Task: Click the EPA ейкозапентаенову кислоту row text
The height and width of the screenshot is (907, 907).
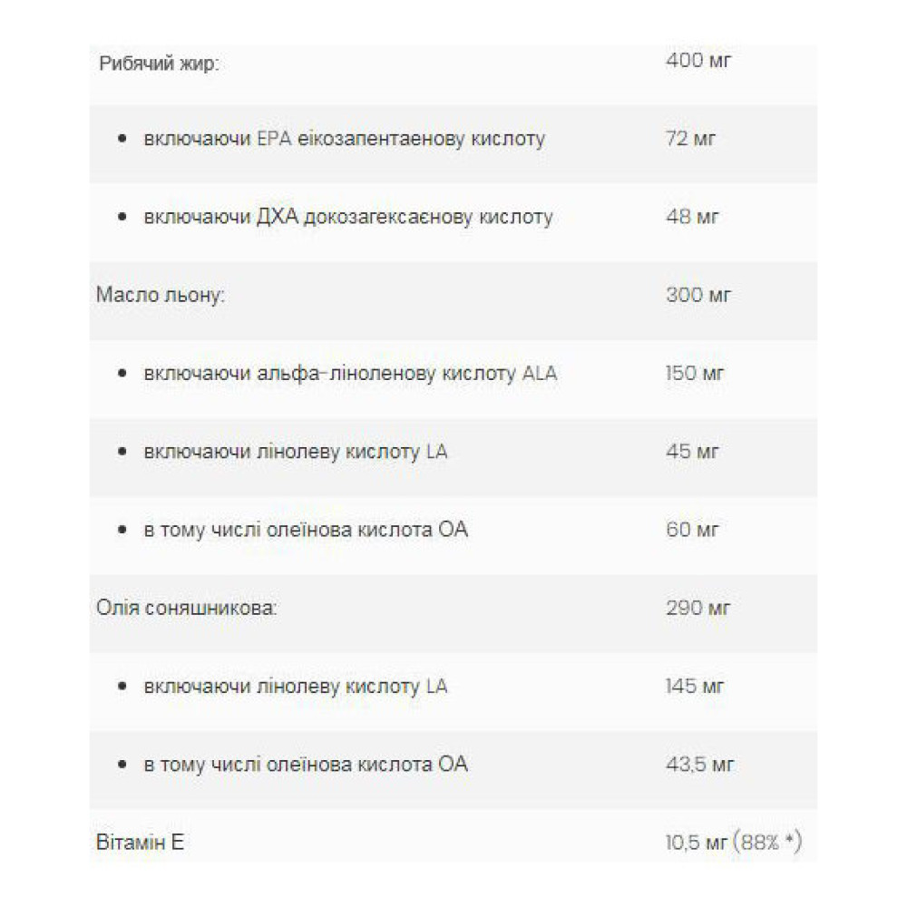Action: pos(344,139)
